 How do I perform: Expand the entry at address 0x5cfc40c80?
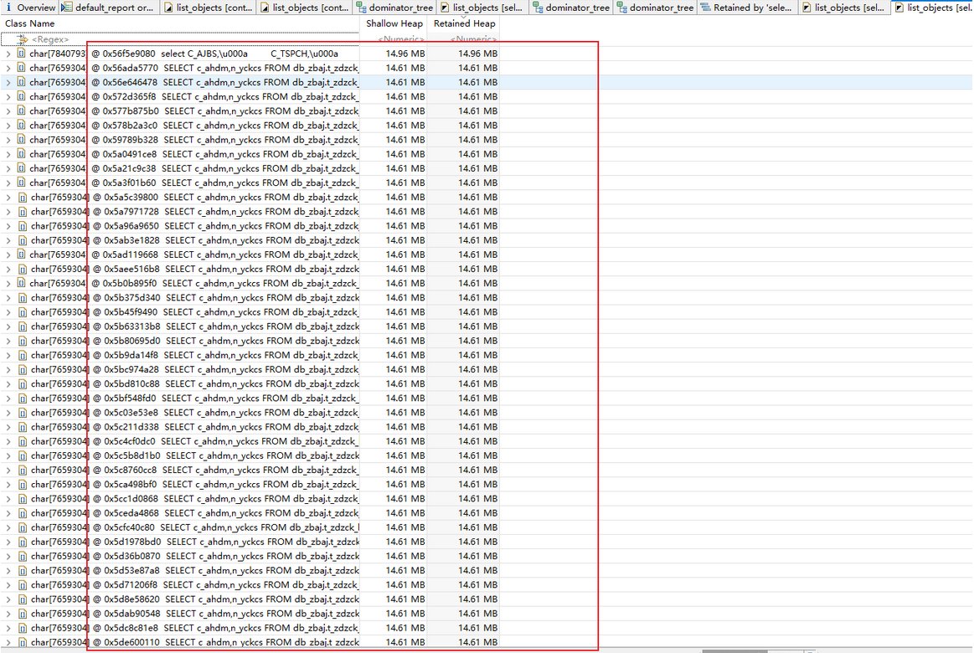[x=8, y=527]
